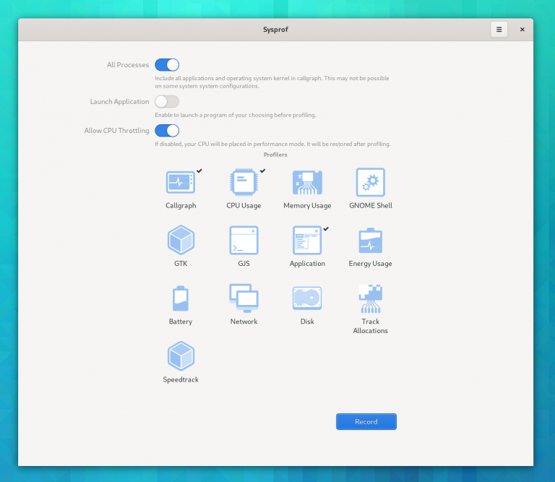Select the Disk profiler icon

coord(307,298)
